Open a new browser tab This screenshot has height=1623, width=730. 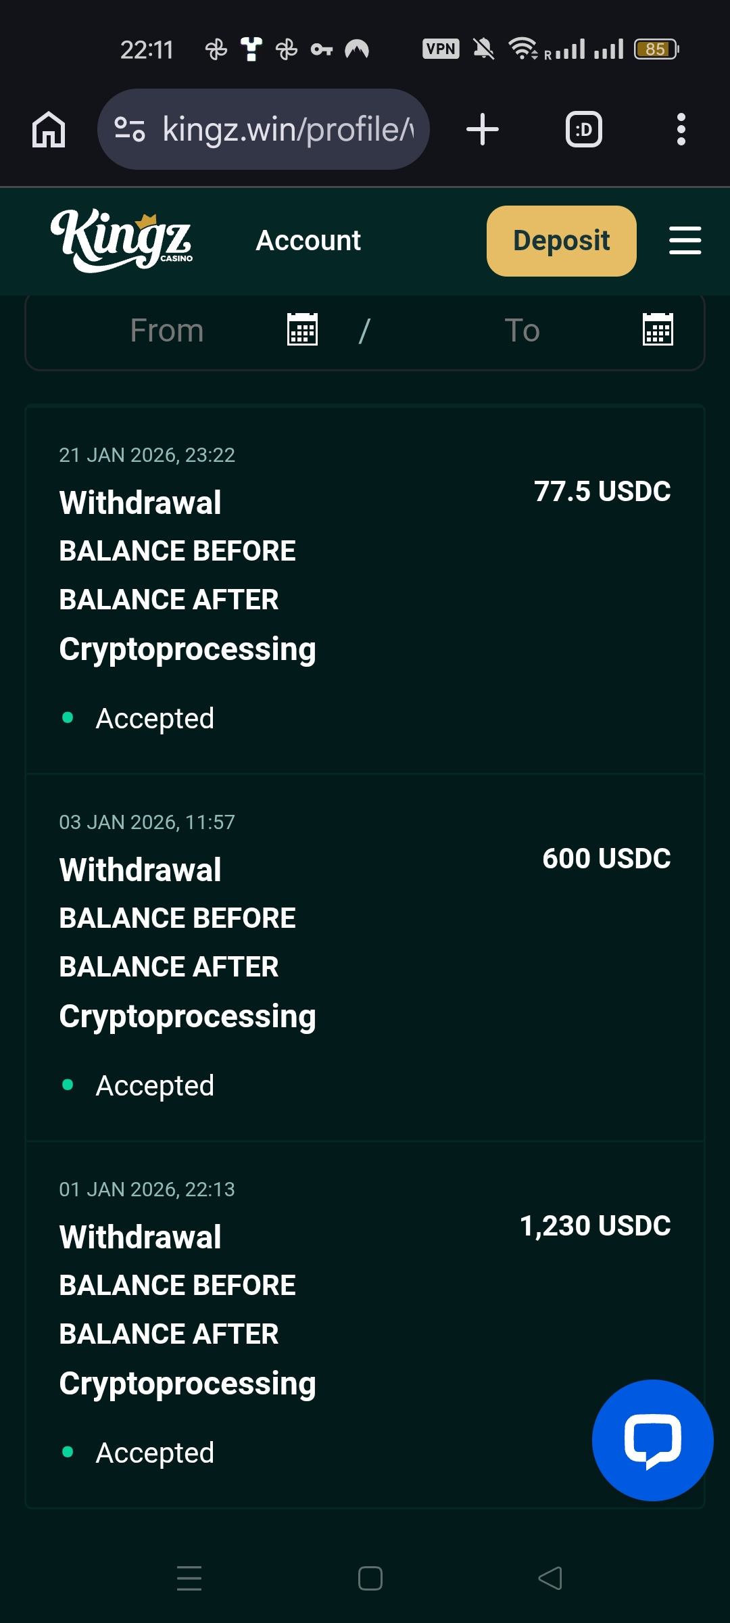click(x=483, y=129)
